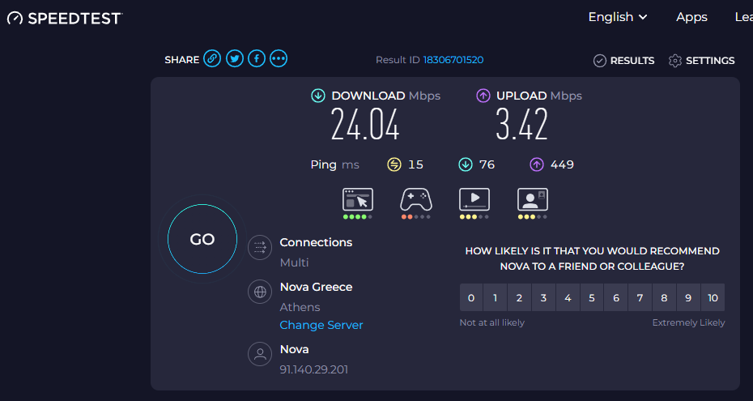Rate recommendation 3
The image size is (753, 401).
[x=543, y=298]
